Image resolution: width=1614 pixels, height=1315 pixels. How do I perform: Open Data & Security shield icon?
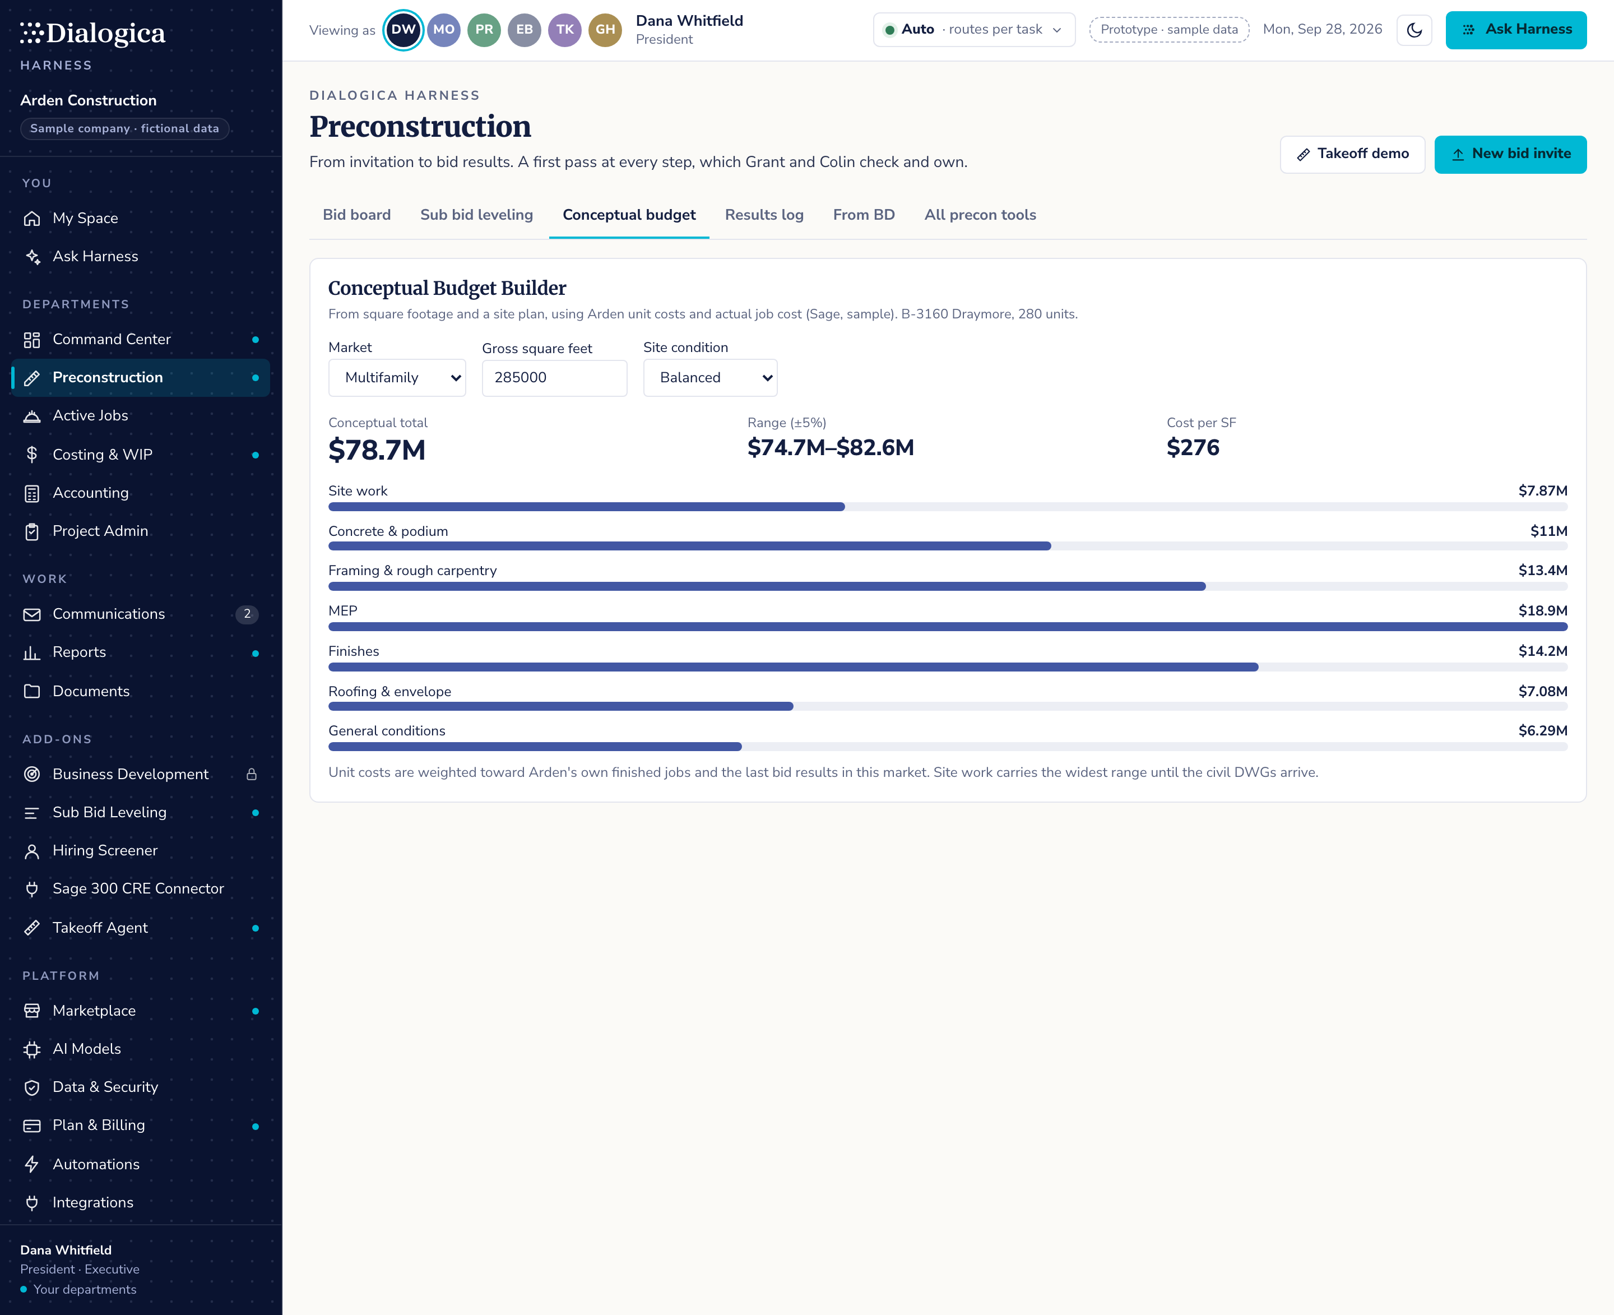point(32,1087)
